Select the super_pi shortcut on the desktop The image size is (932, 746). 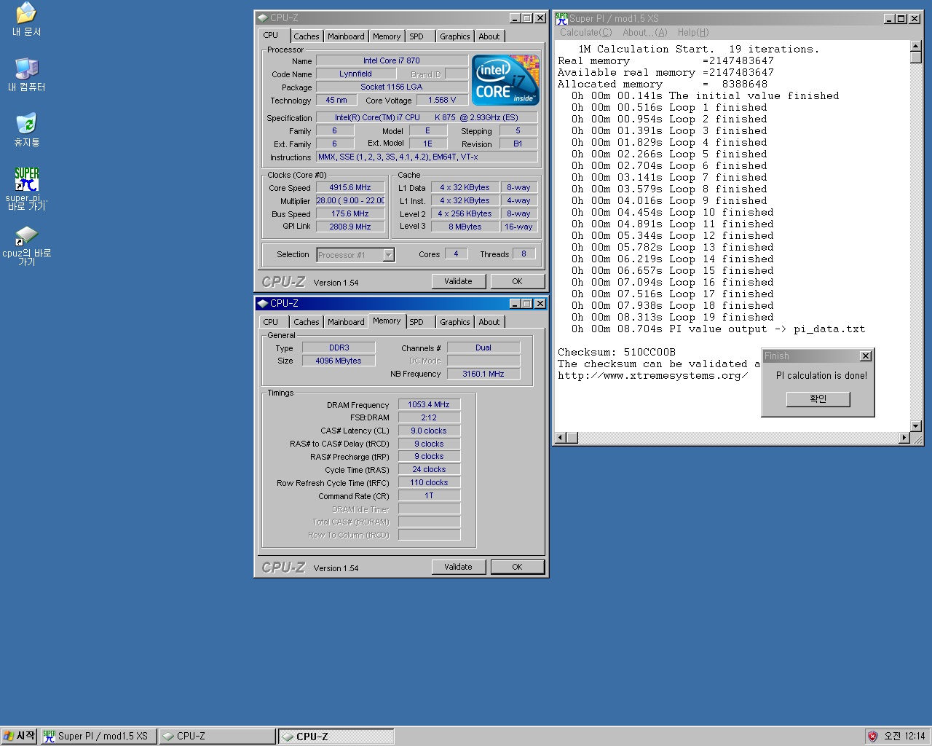pos(26,189)
